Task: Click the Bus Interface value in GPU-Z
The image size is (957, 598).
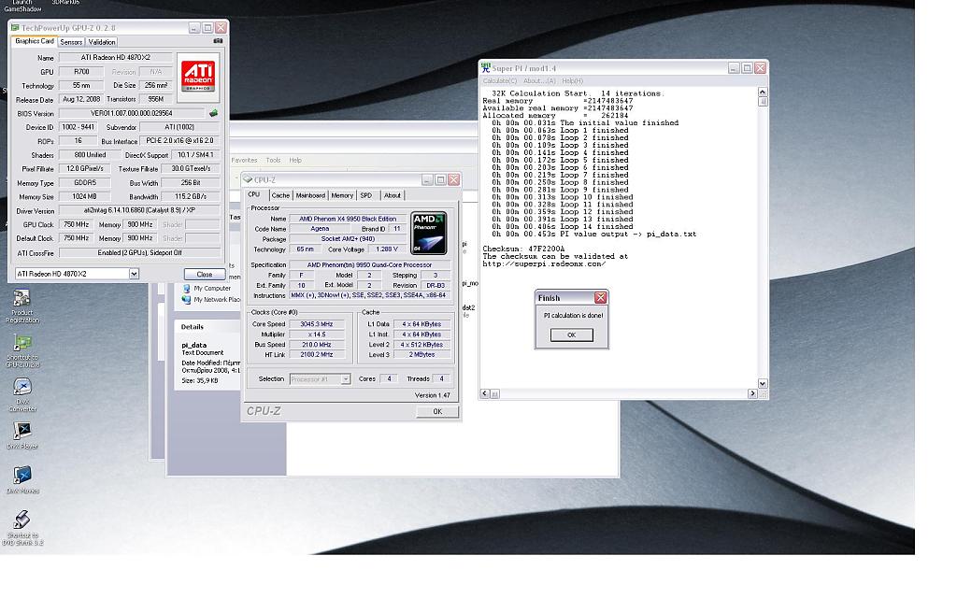Action: (x=179, y=141)
